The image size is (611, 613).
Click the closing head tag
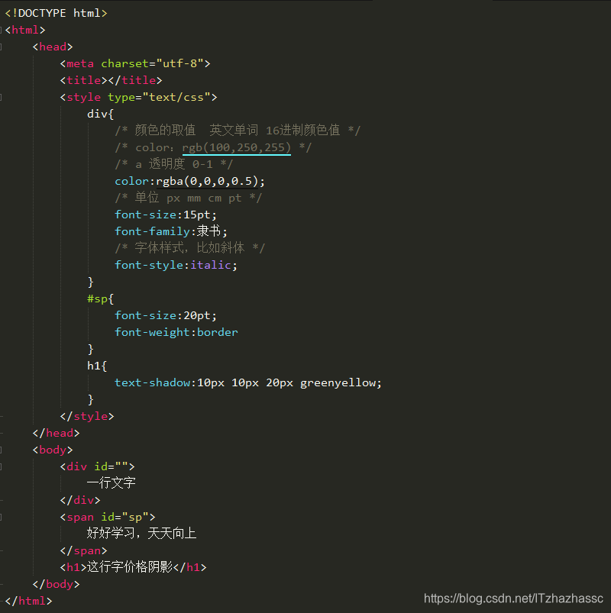(57, 434)
